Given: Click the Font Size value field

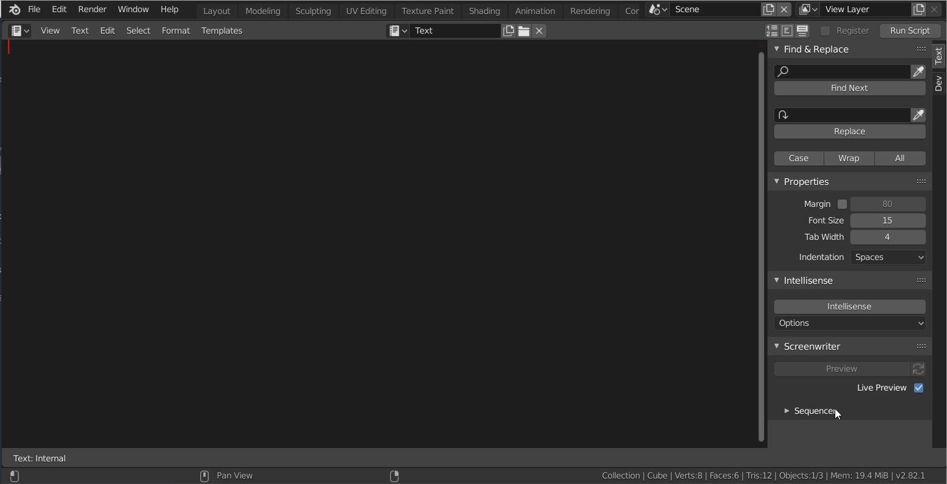Looking at the screenshot, I should tap(888, 220).
